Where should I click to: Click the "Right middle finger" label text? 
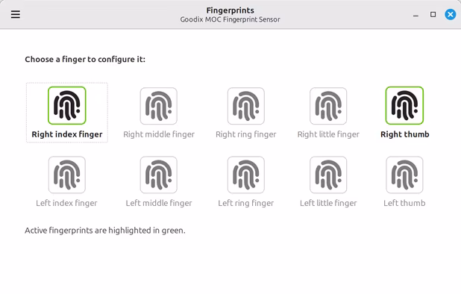159,134
